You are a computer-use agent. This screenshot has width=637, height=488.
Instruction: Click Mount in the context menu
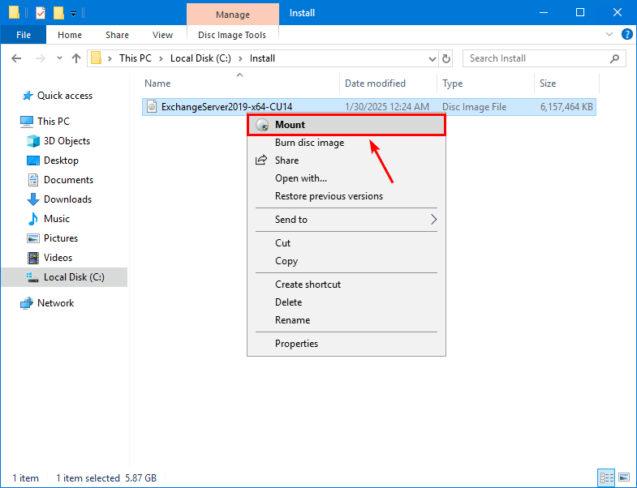pos(290,125)
